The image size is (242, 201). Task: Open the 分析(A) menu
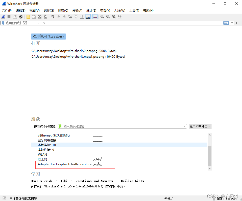coord(77,11)
